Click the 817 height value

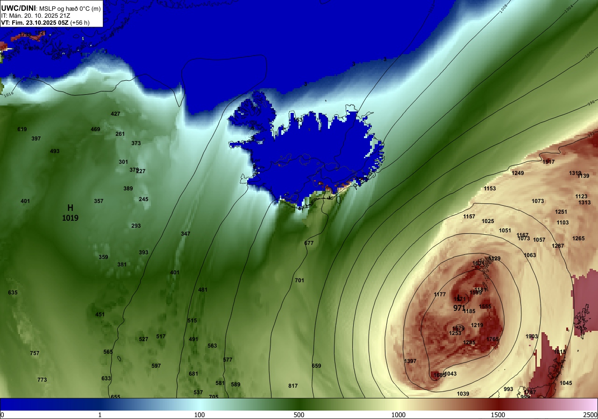pyautogui.click(x=293, y=386)
